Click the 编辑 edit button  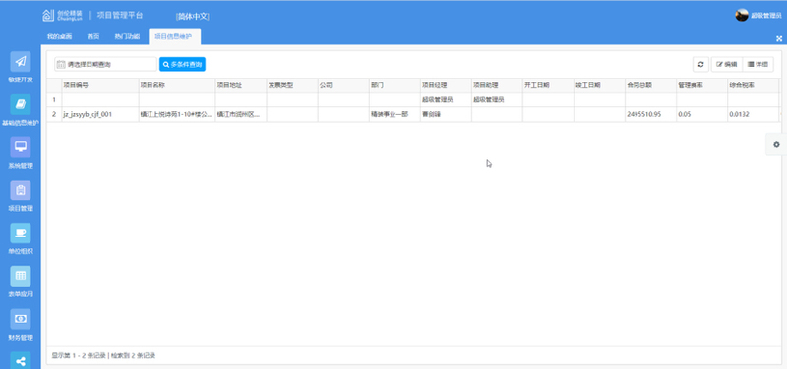[727, 64]
